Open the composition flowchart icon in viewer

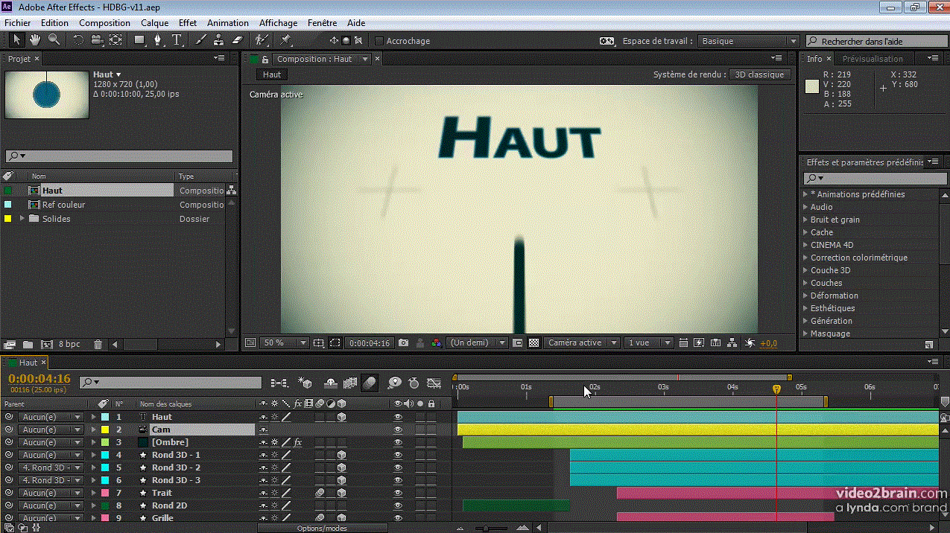pos(733,343)
